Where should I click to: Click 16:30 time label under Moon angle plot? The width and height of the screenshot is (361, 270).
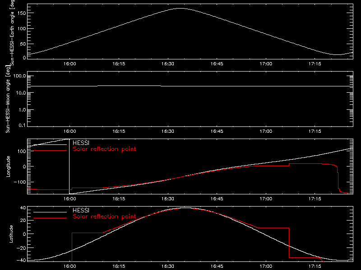point(168,131)
